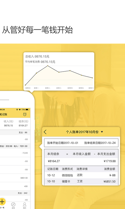The width and height of the screenshot is (125, 209).
Task: Click 账单开始日期2017-10-01
Action: (x=63, y=143)
